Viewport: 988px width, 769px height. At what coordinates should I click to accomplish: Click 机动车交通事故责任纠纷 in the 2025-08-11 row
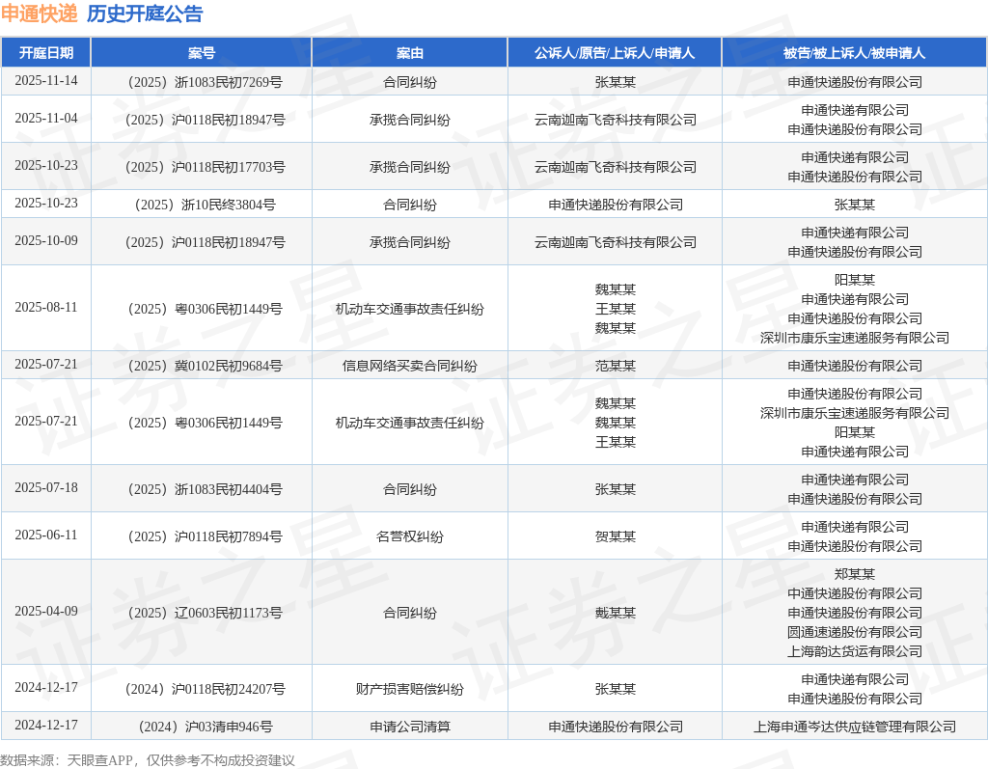409,309
